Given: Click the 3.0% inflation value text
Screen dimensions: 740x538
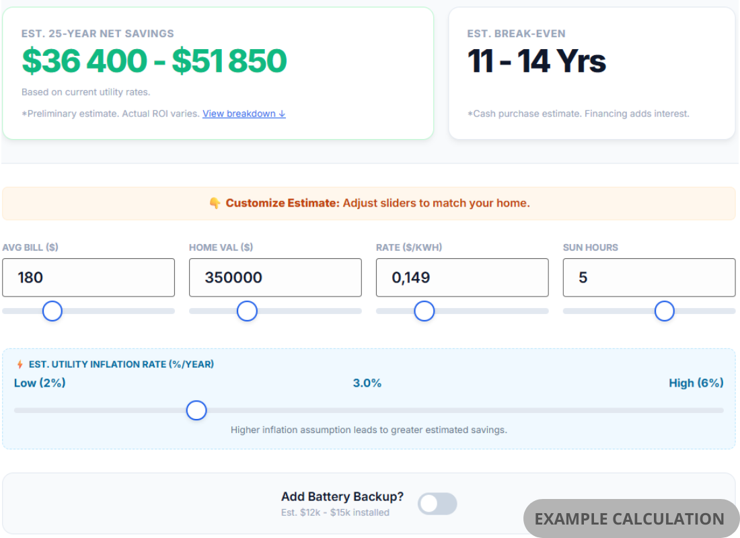Looking at the screenshot, I should (x=367, y=383).
